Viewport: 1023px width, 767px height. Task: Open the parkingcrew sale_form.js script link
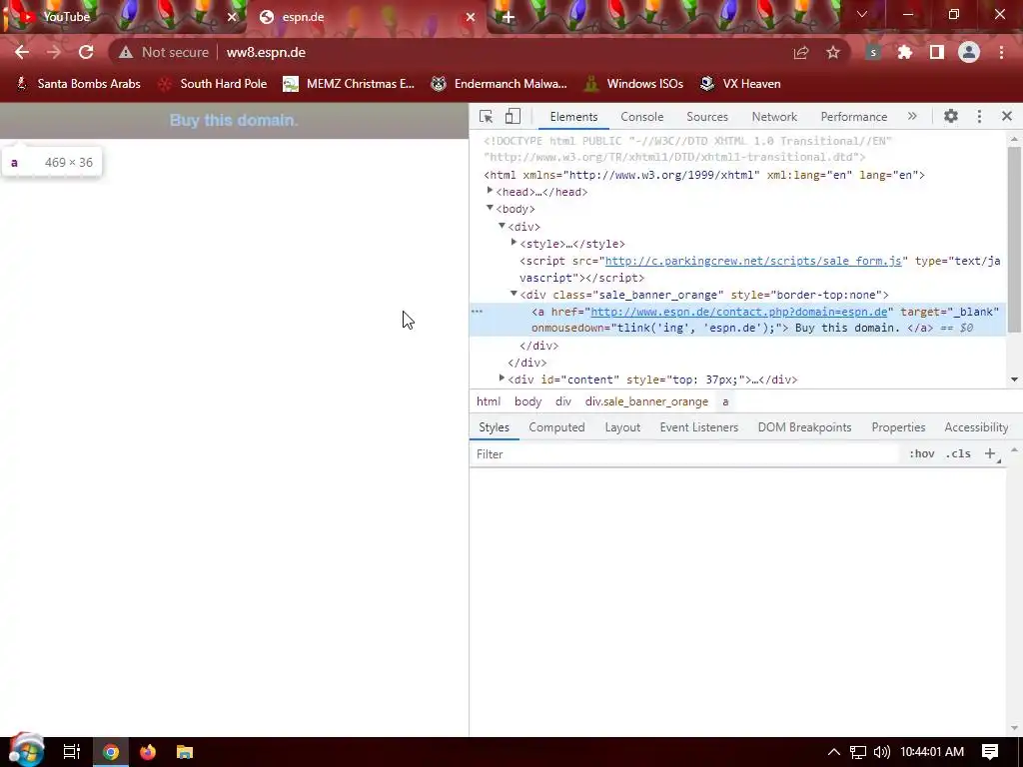tap(753, 261)
